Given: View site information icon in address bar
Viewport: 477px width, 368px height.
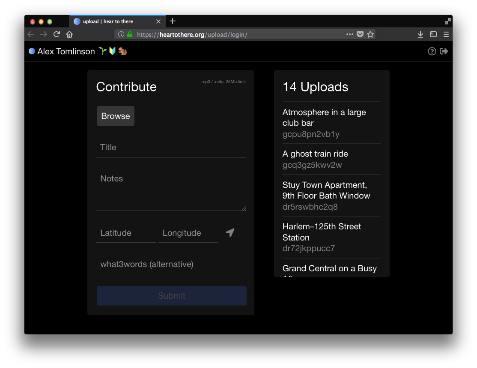Looking at the screenshot, I should (121, 34).
